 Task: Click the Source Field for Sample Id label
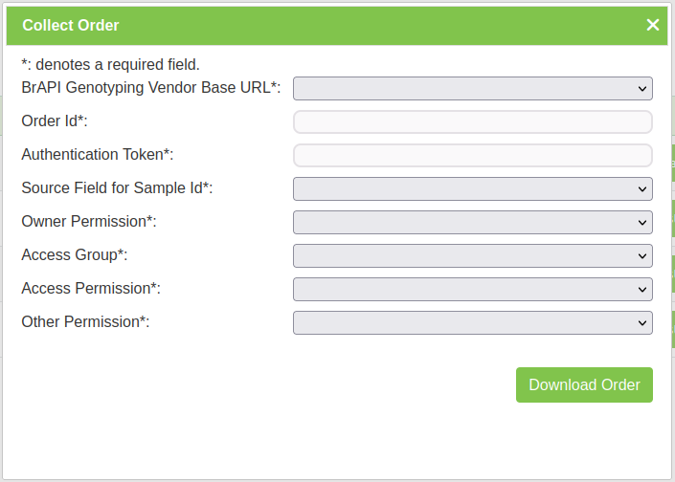coord(117,188)
